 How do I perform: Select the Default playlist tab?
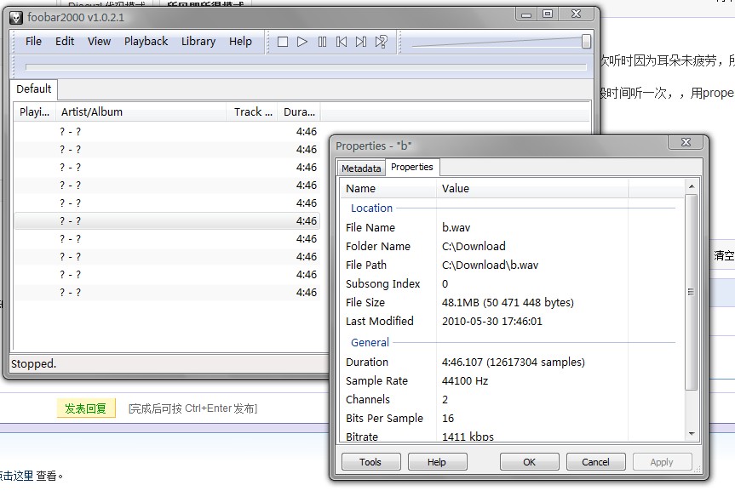[34, 89]
